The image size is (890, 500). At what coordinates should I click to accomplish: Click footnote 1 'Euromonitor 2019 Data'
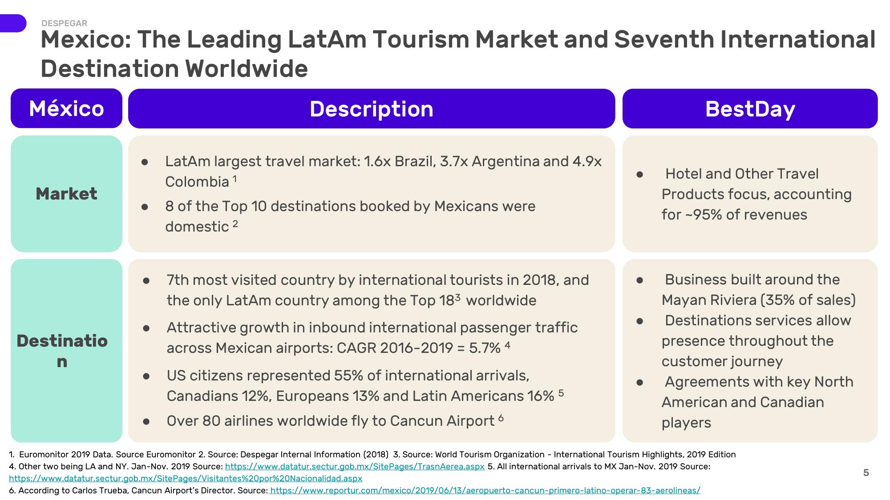[102, 455]
